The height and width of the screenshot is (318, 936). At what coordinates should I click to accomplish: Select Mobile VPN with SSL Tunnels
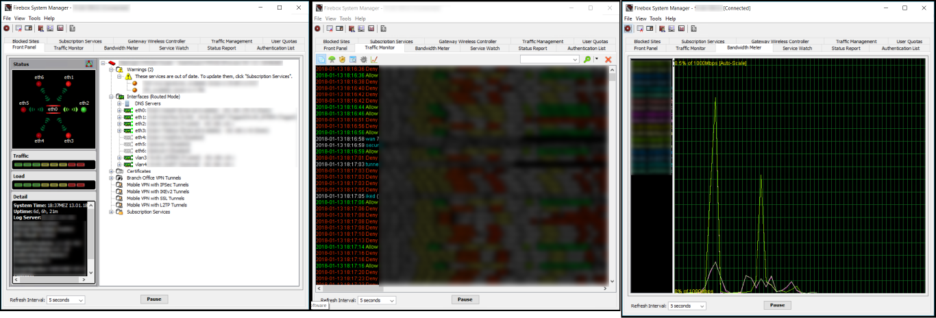point(156,198)
